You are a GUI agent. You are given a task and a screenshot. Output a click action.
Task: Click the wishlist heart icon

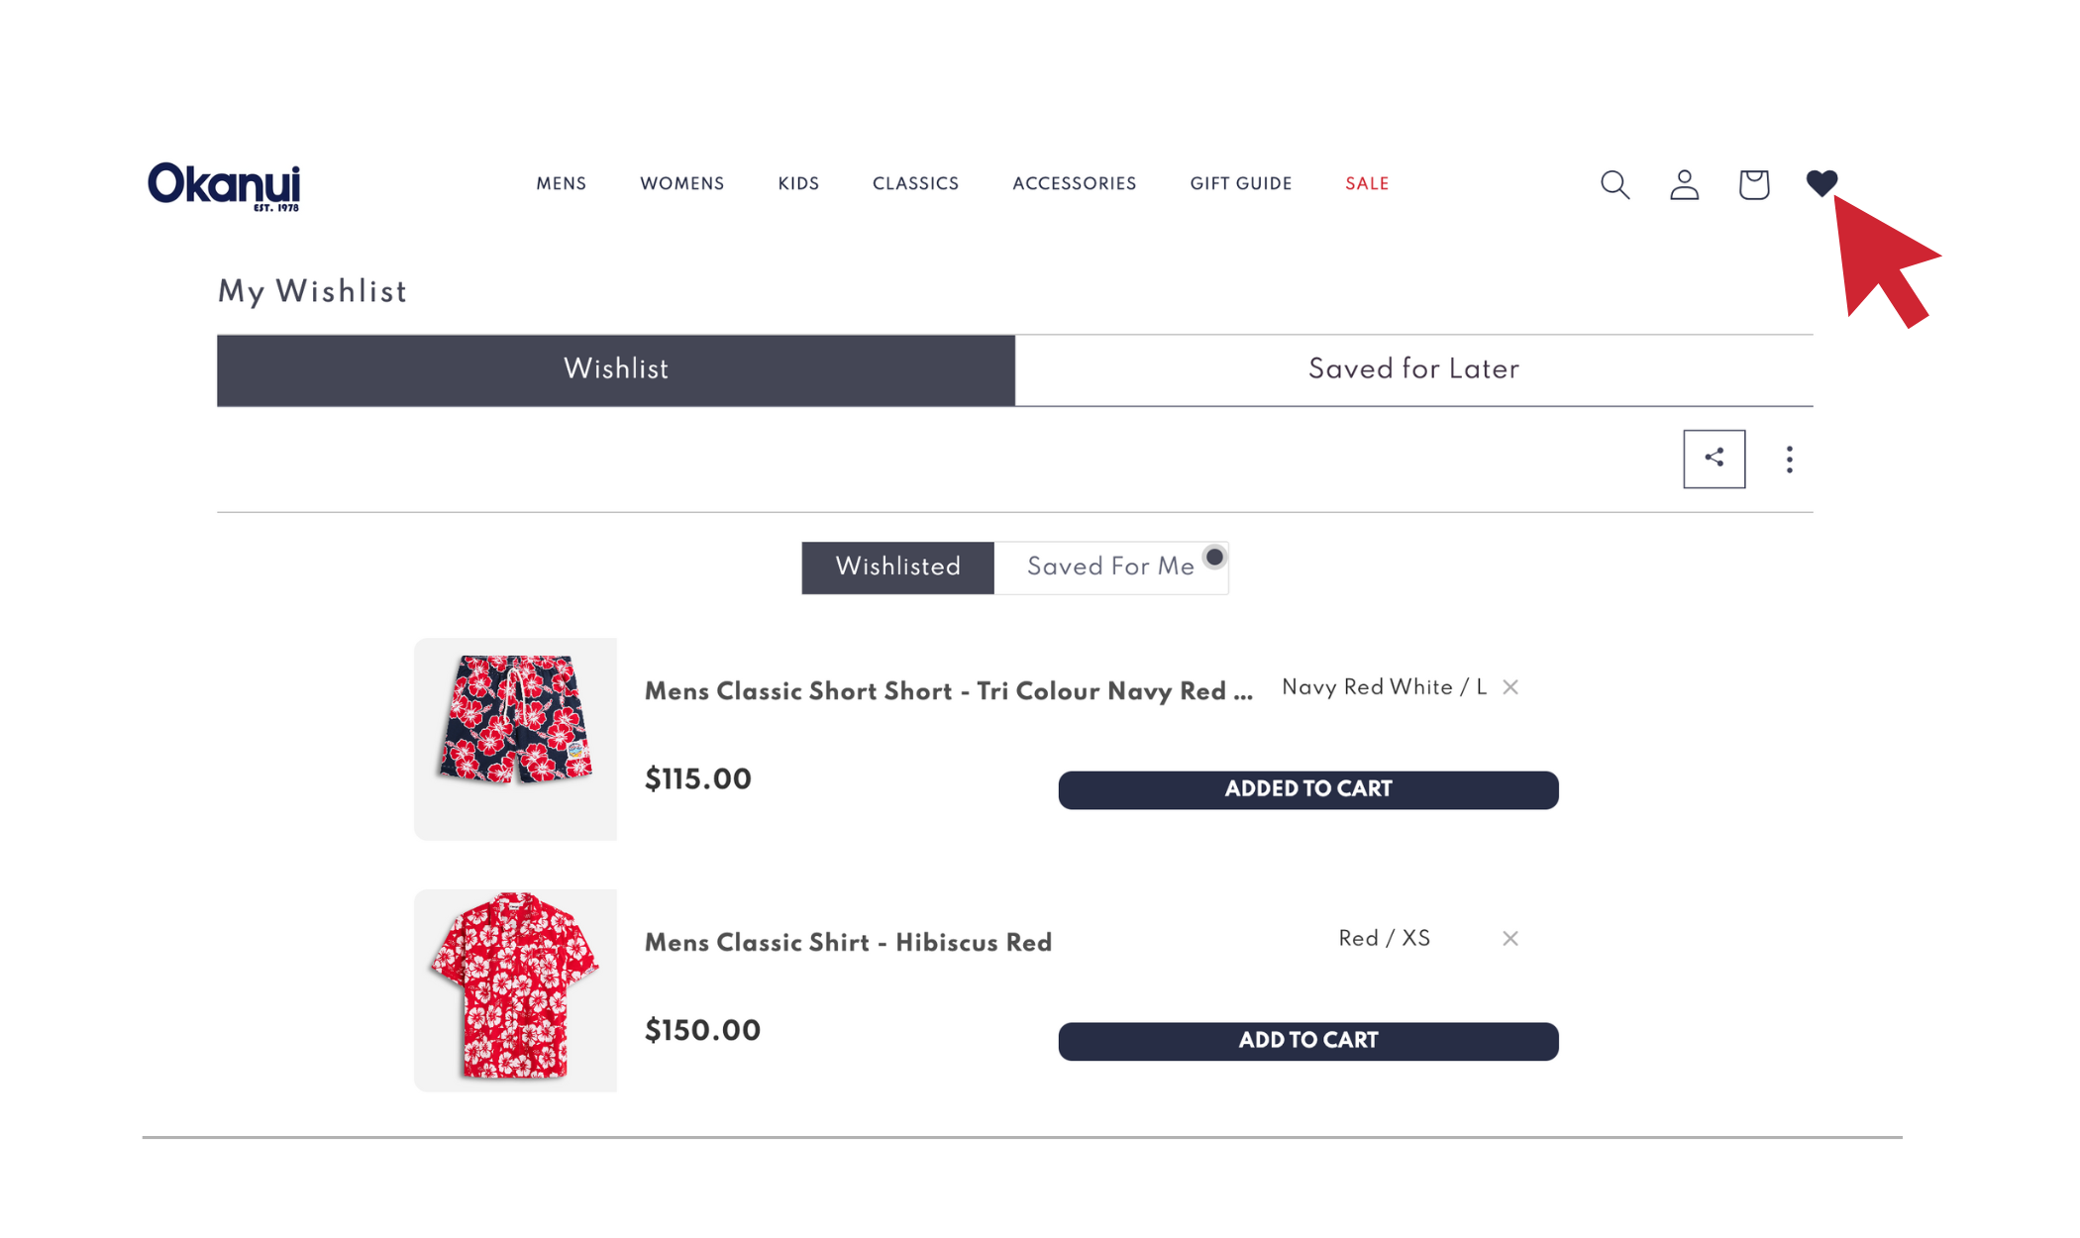[1820, 183]
